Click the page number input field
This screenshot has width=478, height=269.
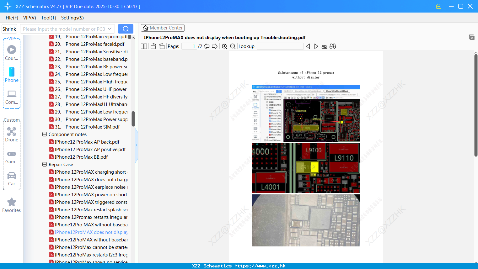click(x=189, y=46)
